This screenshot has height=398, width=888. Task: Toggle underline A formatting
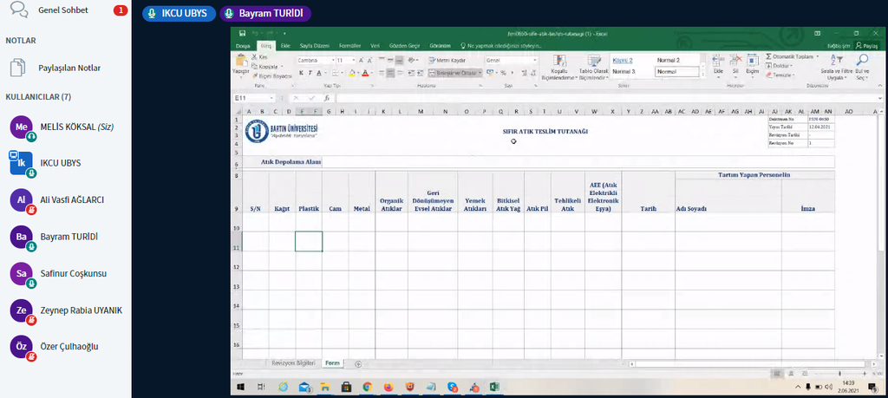[x=319, y=73]
